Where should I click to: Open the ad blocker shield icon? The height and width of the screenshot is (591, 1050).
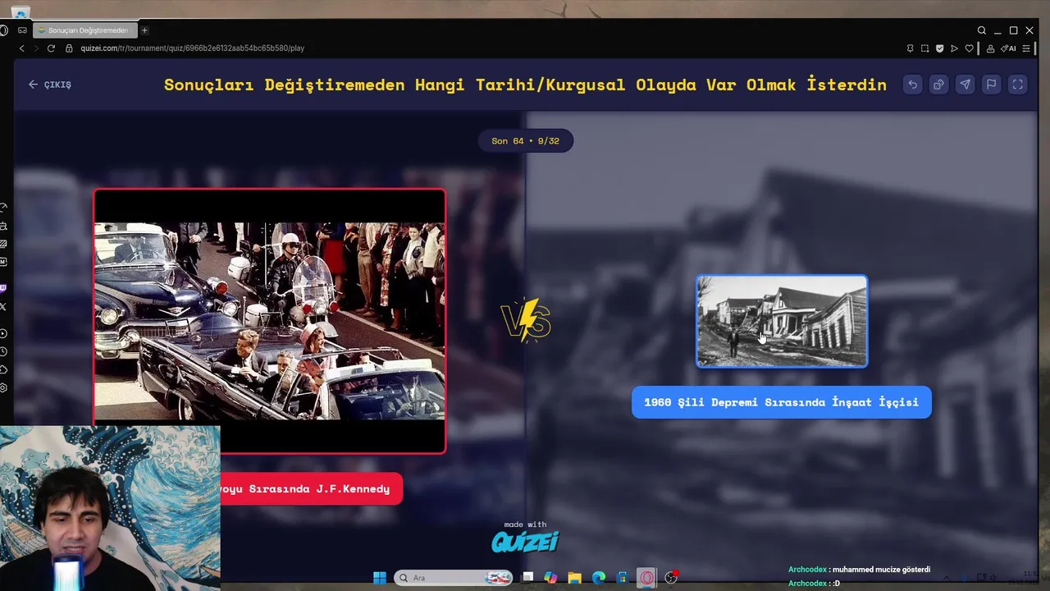pos(939,48)
